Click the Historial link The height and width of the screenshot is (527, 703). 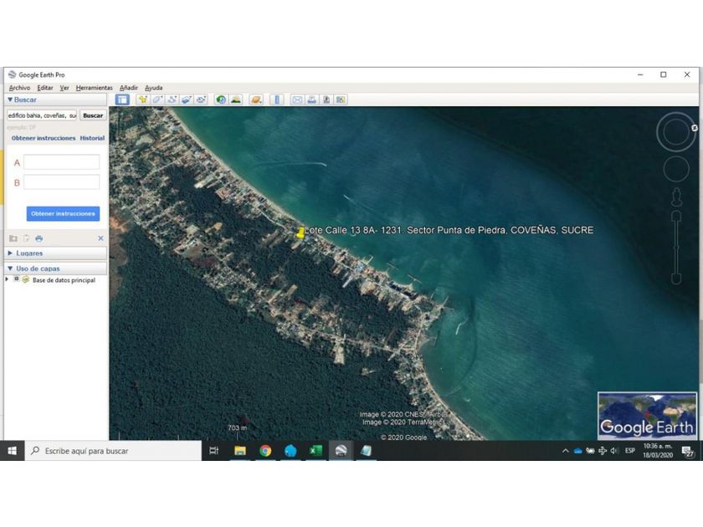pyautogui.click(x=92, y=138)
